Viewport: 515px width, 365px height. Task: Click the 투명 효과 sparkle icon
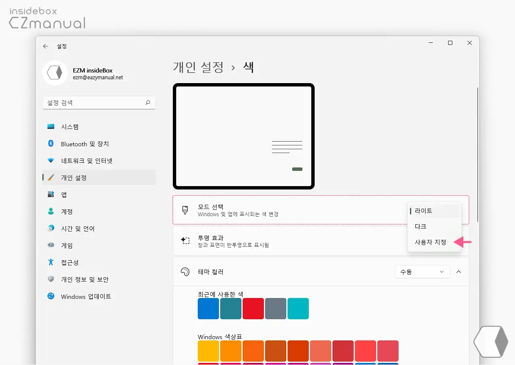(185, 241)
